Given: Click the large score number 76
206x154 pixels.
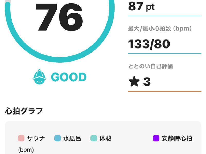Looking at the screenshot, I should pos(59,17).
